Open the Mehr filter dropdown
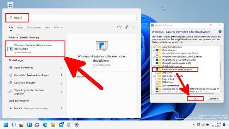The height and width of the screenshot is (129, 229). [58, 27]
